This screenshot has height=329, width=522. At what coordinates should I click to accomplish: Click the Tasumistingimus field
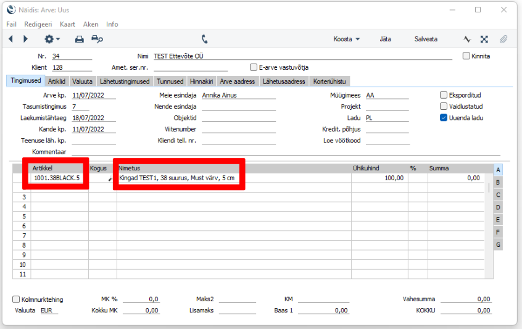point(81,106)
